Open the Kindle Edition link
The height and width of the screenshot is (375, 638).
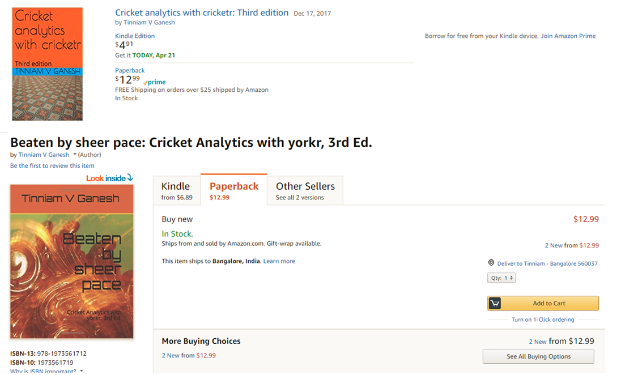(x=134, y=36)
